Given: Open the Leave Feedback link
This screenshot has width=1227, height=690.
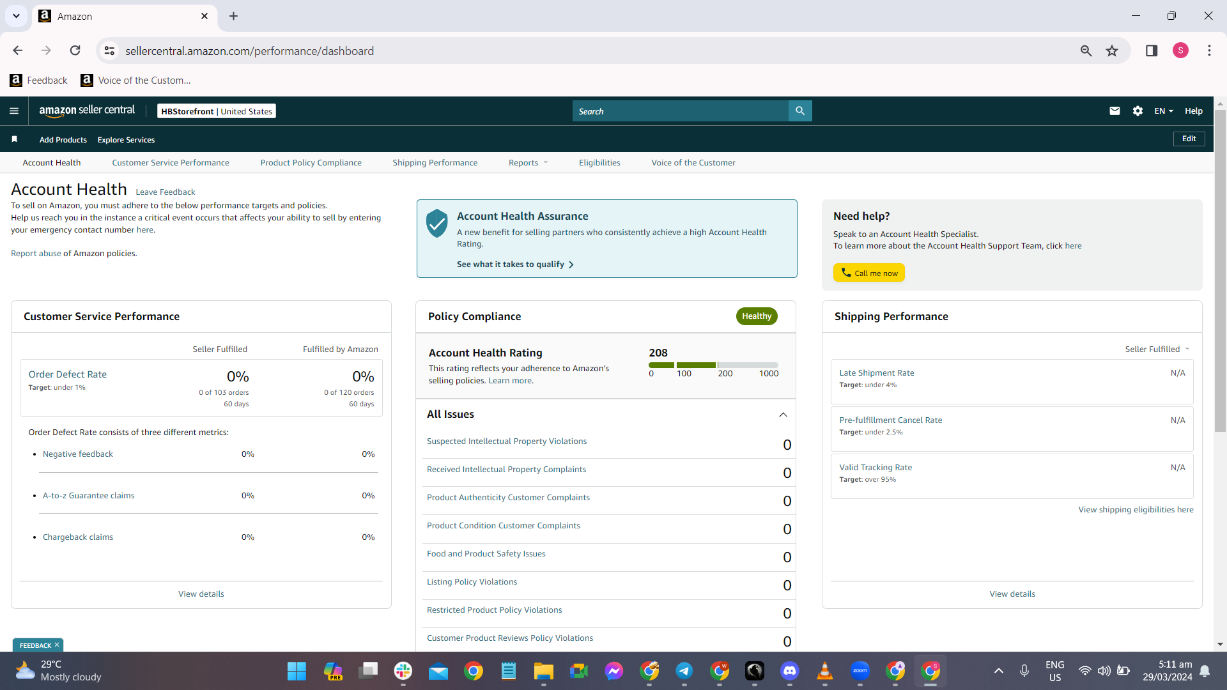Looking at the screenshot, I should (x=166, y=192).
